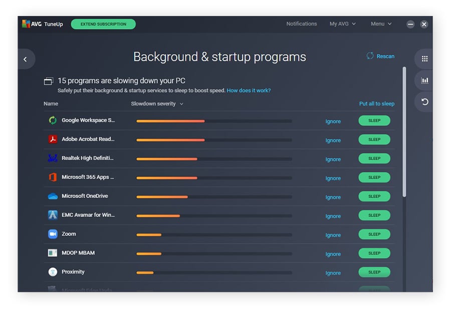Open the 'How does it work?' link
The height and width of the screenshot is (309, 451).
click(x=249, y=90)
